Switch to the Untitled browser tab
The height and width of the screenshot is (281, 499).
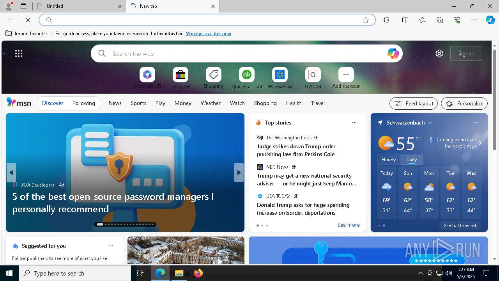pos(79,6)
